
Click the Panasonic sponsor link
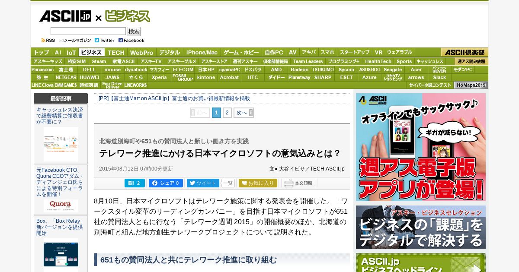[x=42, y=69]
